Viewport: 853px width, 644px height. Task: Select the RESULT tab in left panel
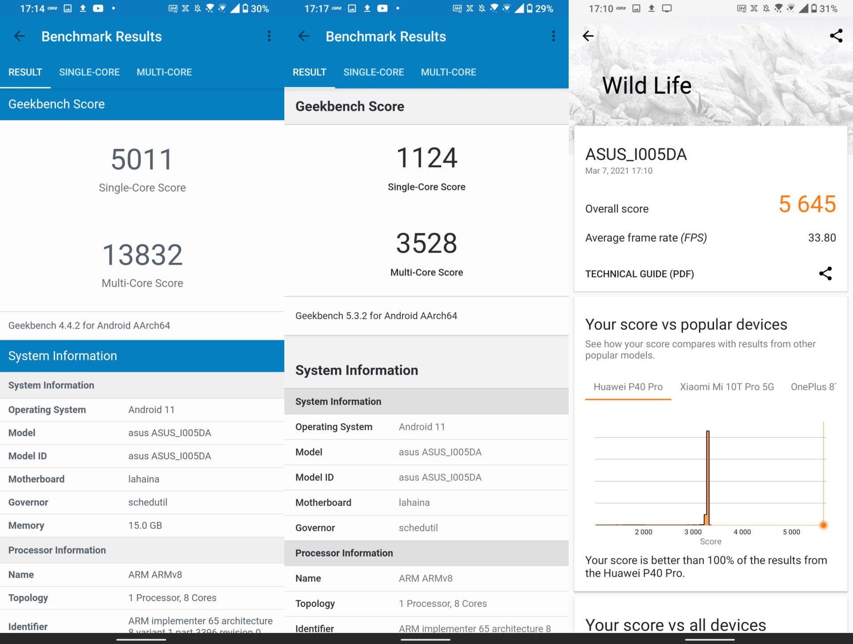tap(25, 72)
